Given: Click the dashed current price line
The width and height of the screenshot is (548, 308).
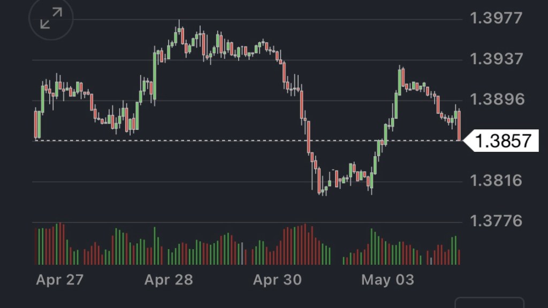Looking at the screenshot, I should coord(214,141).
